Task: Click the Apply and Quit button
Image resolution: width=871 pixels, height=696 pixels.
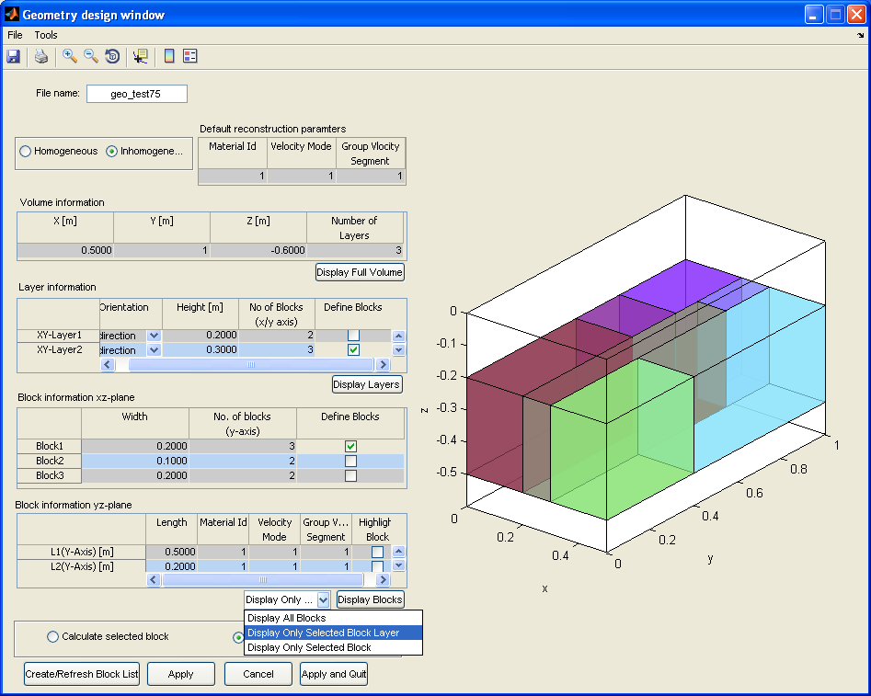Action: pyautogui.click(x=334, y=674)
